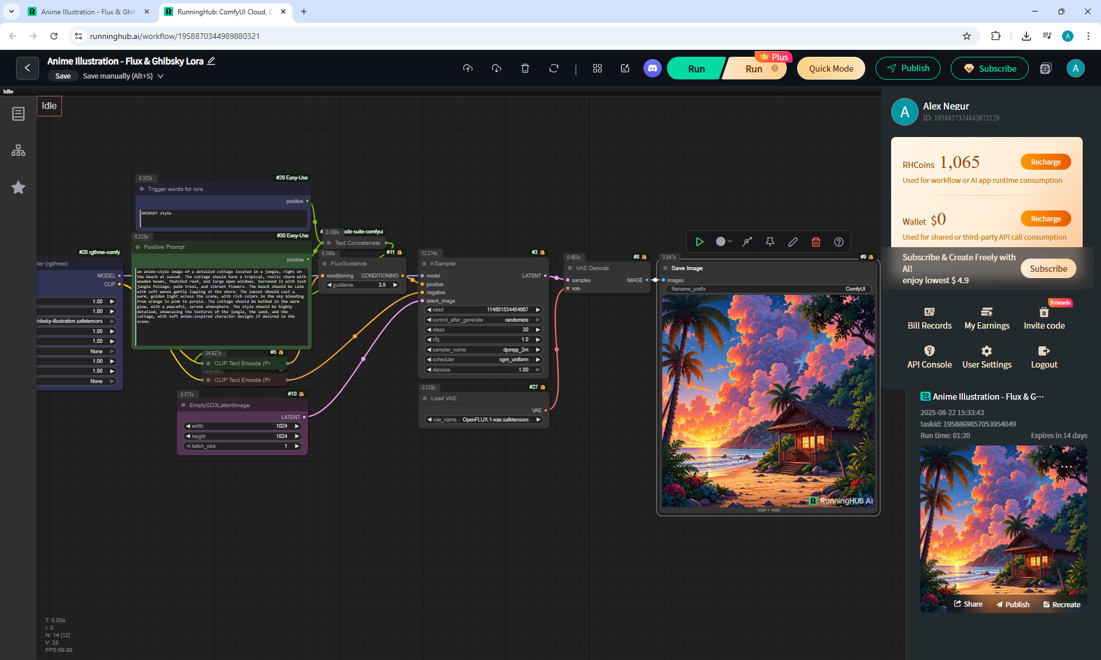Screen dimensions: 1101x660
Task: Expand the Save manually dropdown chevron
Action: pos(161,76)
